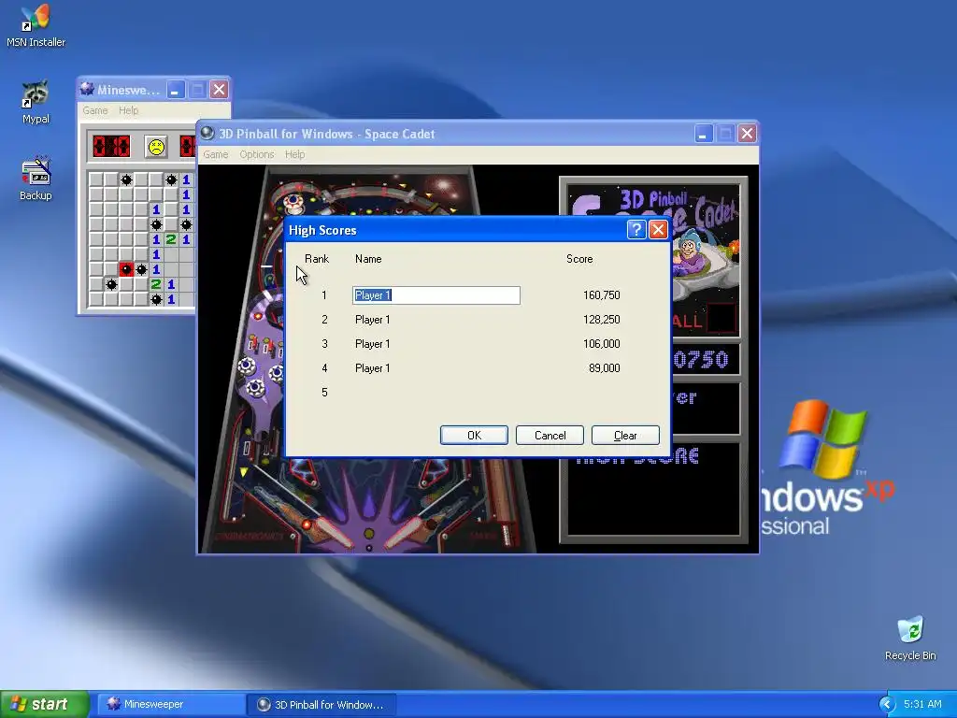Open Help menu in Minesweeper window
The image size is (957, 718).
[128, 110]
